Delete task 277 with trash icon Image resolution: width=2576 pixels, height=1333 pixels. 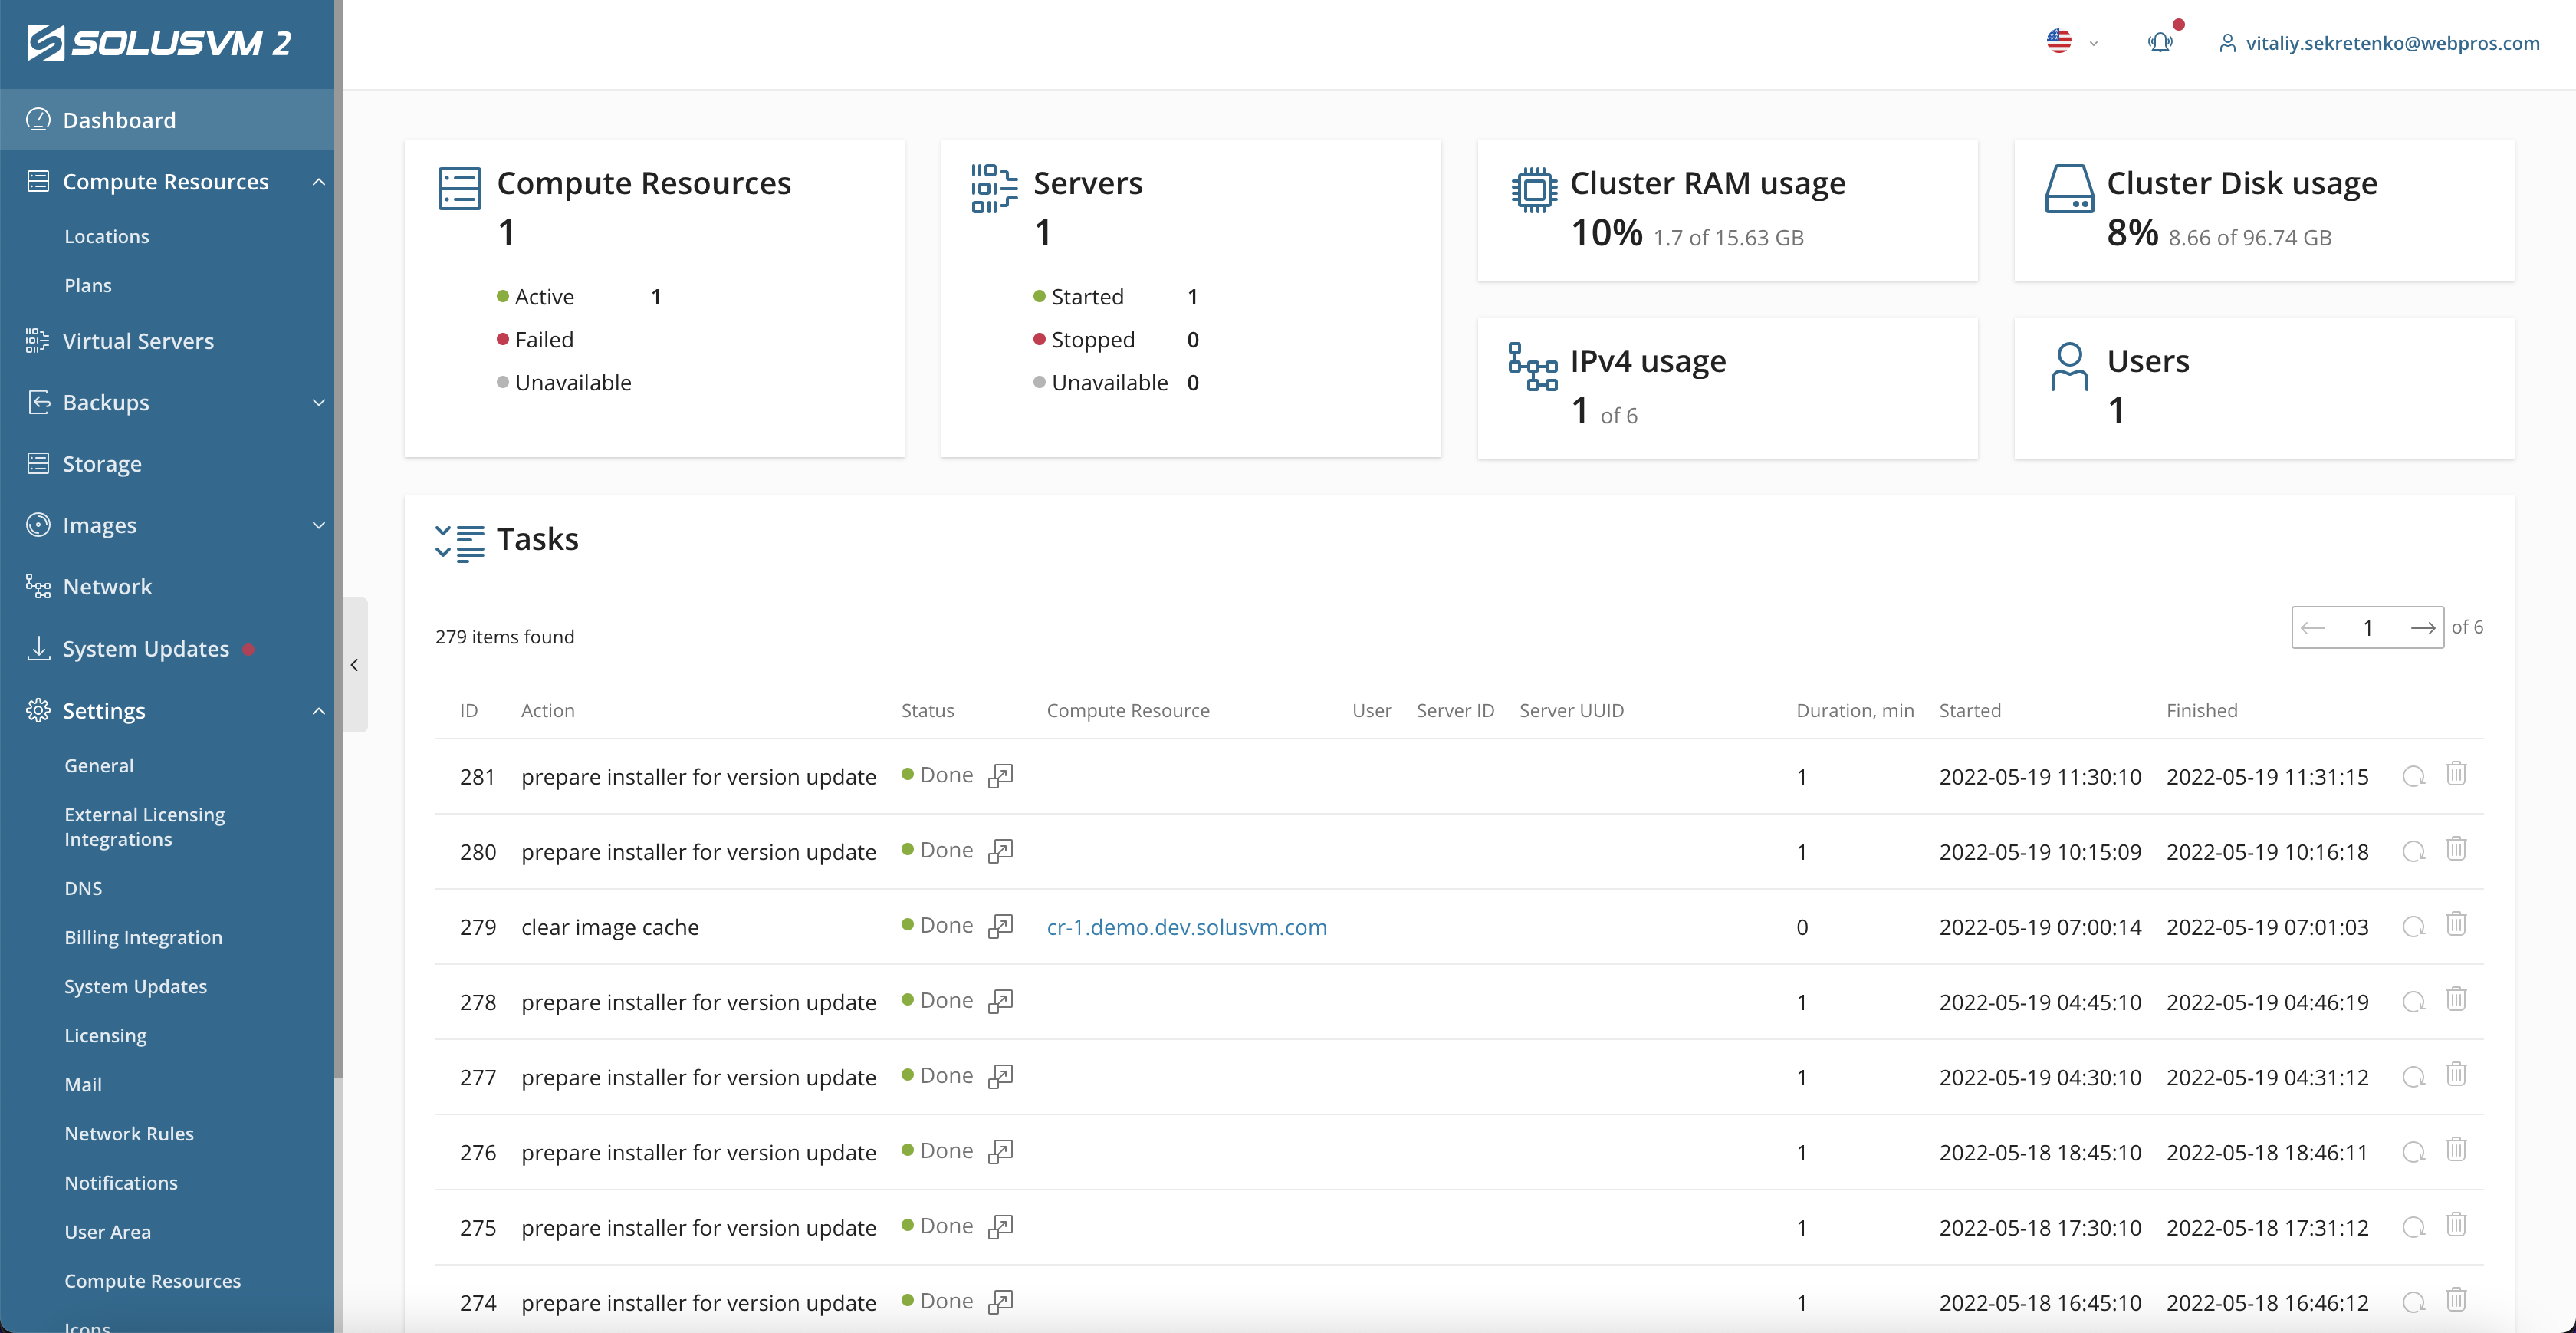pos(2455,1075)
